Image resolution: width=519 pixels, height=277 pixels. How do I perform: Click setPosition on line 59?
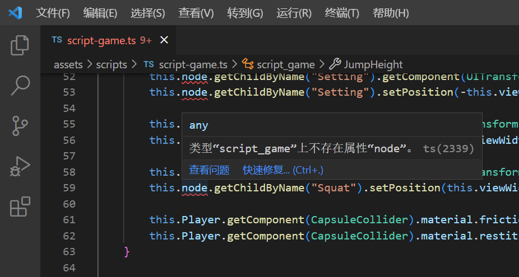point(405,188)
